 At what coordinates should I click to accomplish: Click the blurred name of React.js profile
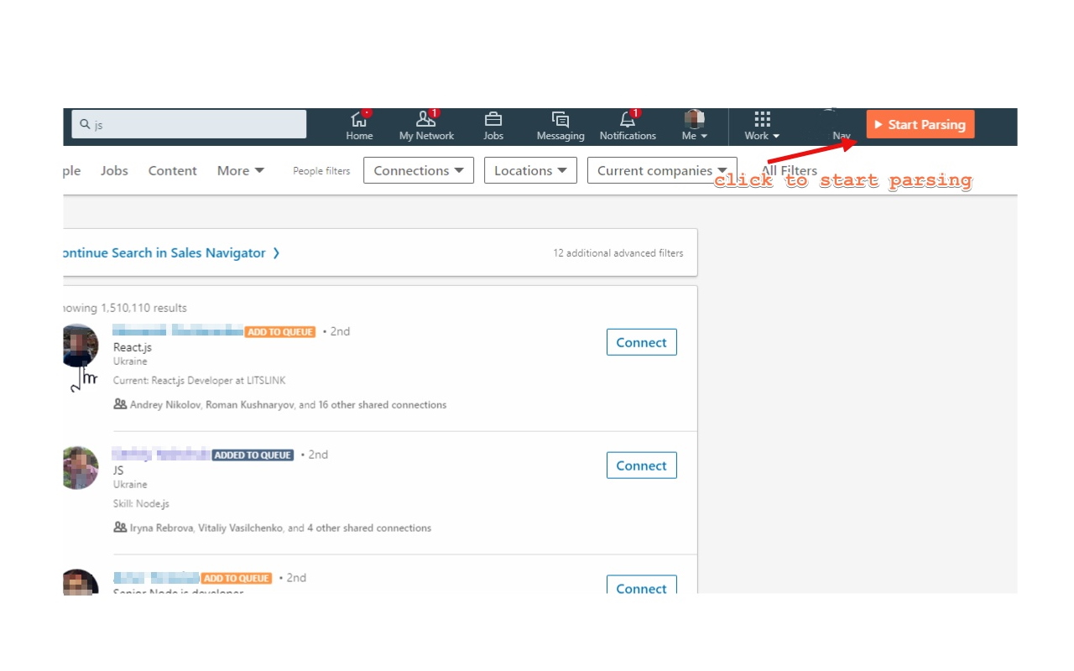(178, 331)
